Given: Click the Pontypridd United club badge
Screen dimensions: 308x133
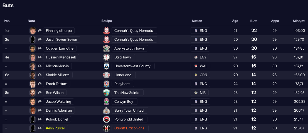Looking at the screenshot, I should pyautogui.click(x=106, y=119).
